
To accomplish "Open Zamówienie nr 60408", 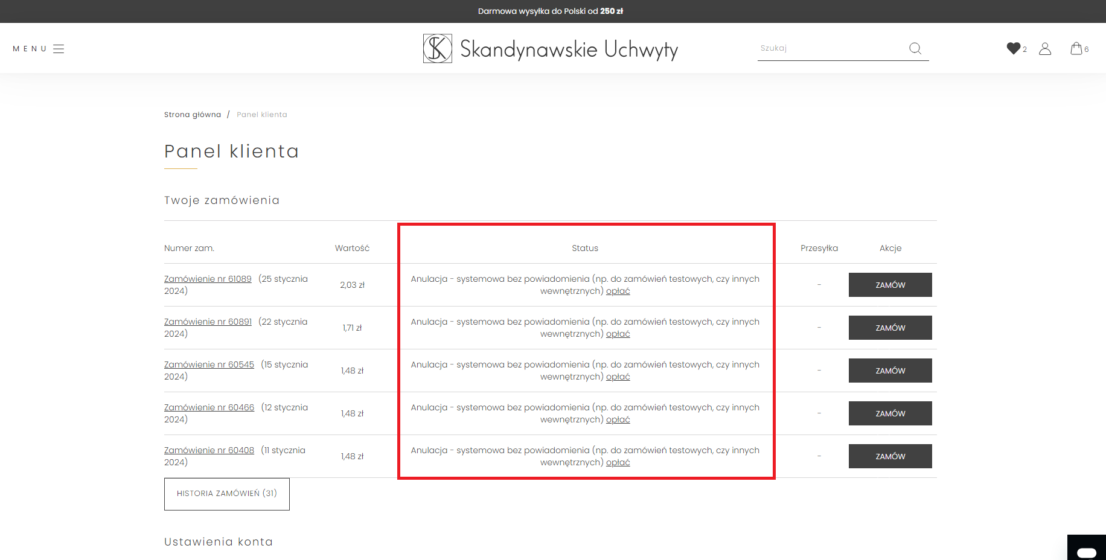I will pyautogui.click(x=209, y=450).
